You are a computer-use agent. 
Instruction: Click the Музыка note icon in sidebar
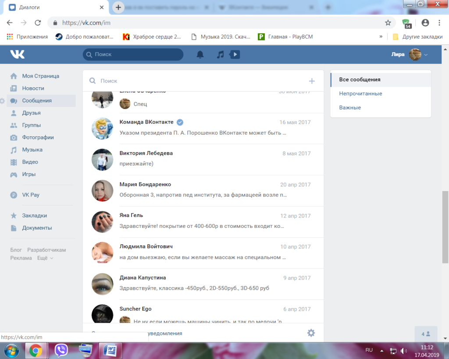14,150
